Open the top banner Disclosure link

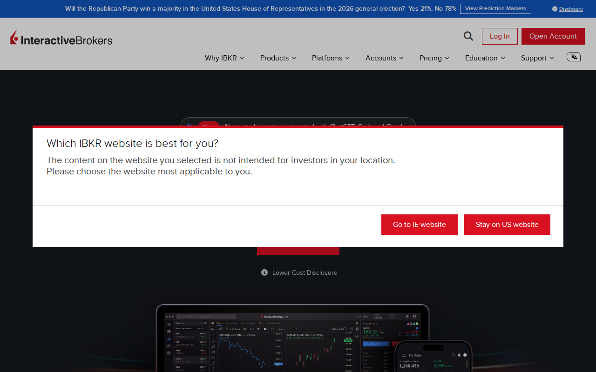click(571, 9)
